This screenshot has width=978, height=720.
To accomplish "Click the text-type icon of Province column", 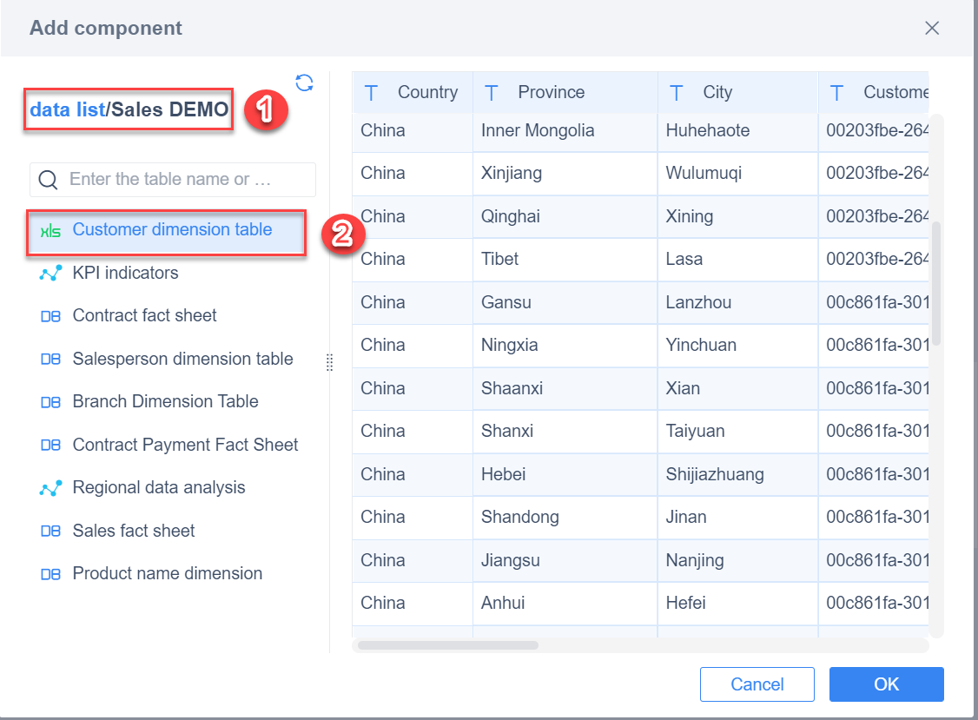I will point(492,93).
